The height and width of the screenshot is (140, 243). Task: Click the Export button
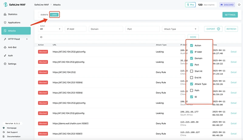pyautogui.click(x=213, y=29)
